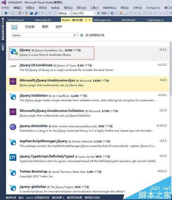
Task: Open the 查找结果 1 panel
Action: [58, 198]
